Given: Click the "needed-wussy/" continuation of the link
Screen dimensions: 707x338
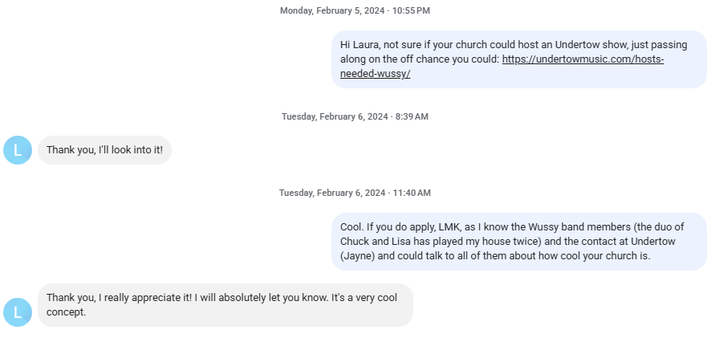Looking at the screenshot, I should click(x=375, y=73).
